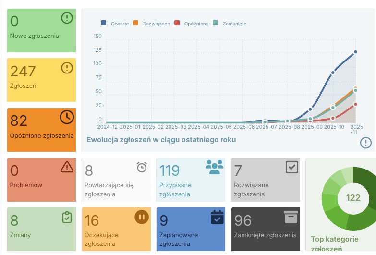Click the checkmark box icon on Rozwiązane tile
The image size is (376, 255).
tap(291, 167)
